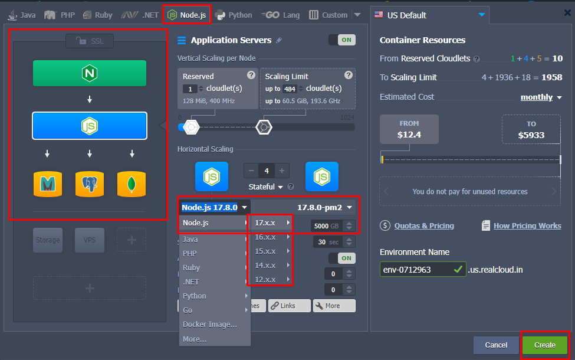Click the Environment Name input field
This screenshot has height=360, width=575.
[416, 270]
